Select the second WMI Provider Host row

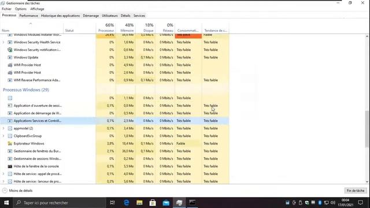tap(114, 72)
